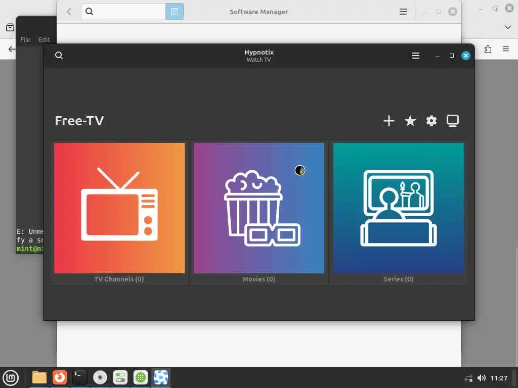518x388 pixels.
Task: Open the disc media taskbar item
Action: [x=100, y=377]
